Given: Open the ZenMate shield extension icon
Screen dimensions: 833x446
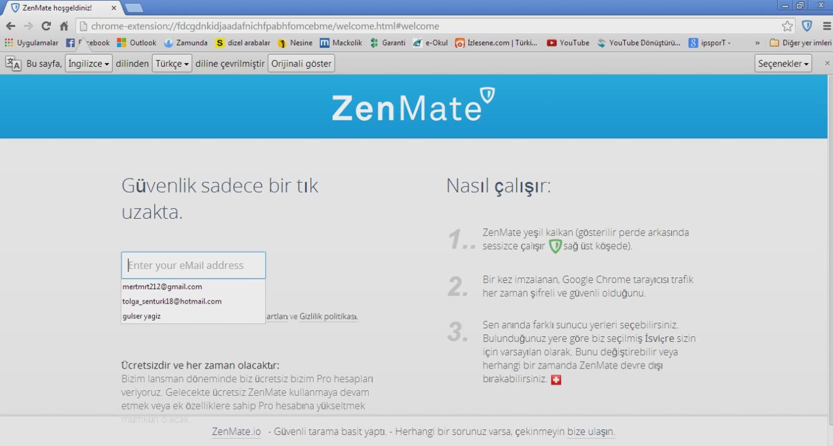Looking at the screenshot, I should click(x=807, y=26).
